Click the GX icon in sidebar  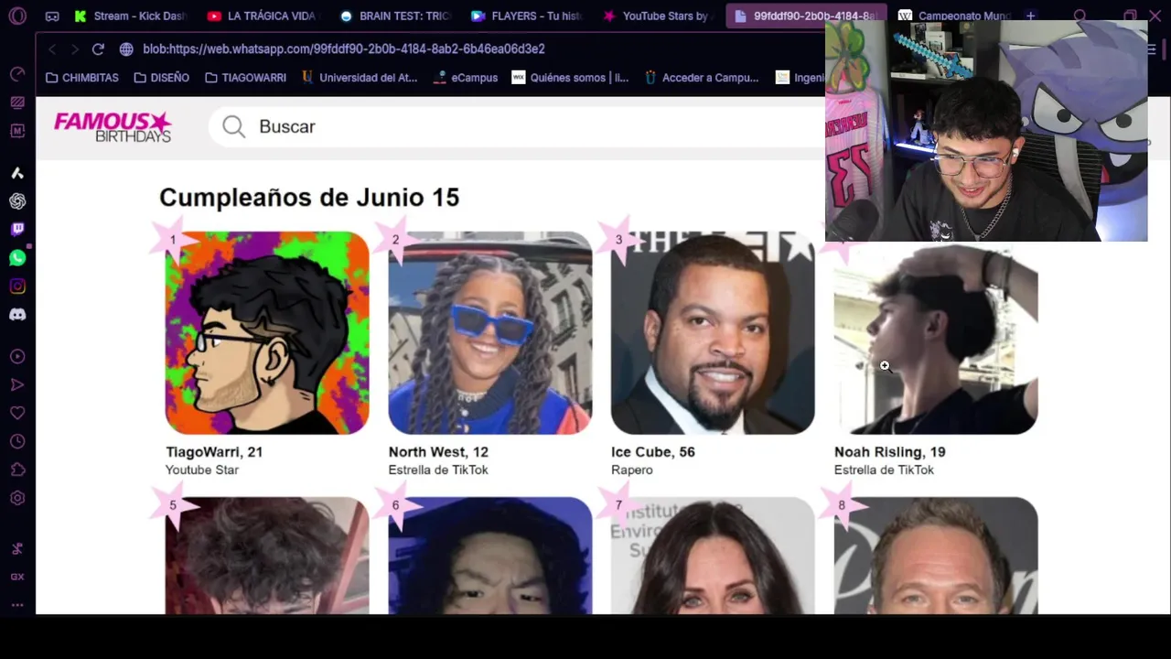[x=17, y=577]
